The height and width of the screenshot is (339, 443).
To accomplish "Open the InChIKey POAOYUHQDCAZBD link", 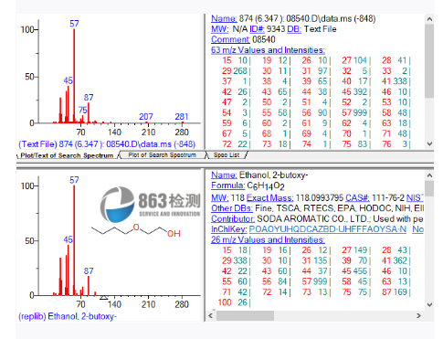I will click(328, 229).
